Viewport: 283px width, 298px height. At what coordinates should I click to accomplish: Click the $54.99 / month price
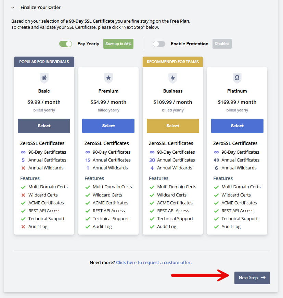click(x=108, y=102)
